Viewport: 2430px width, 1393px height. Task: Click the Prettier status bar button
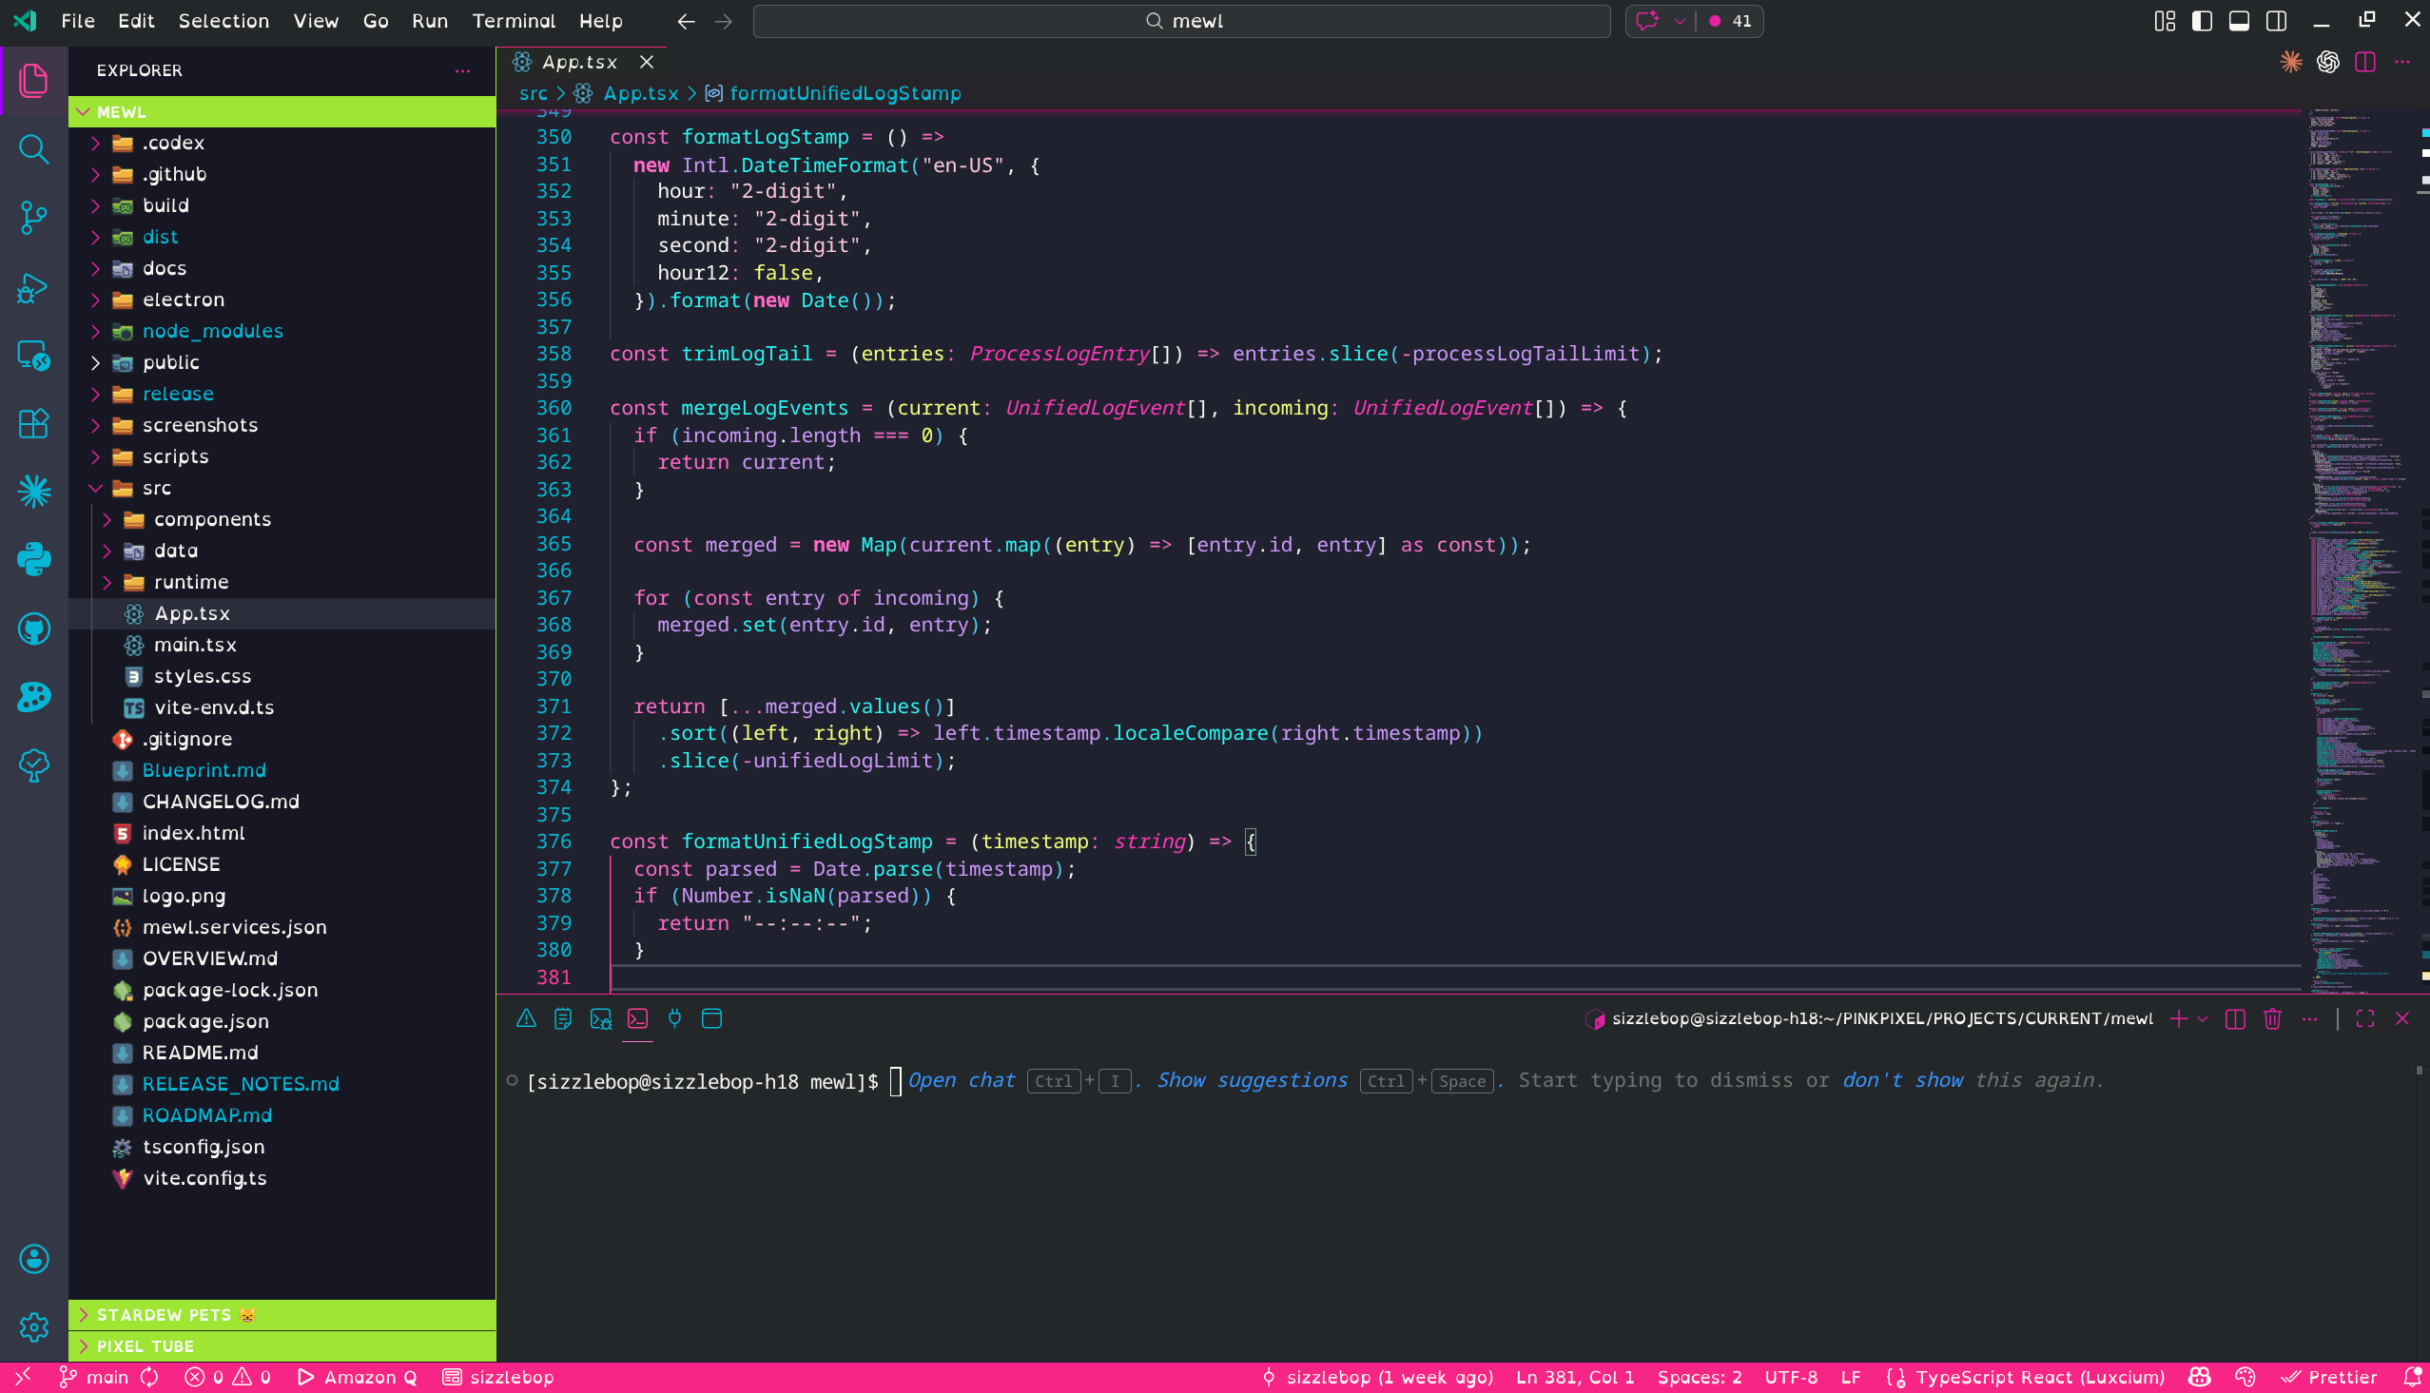coord(2329,1377)
